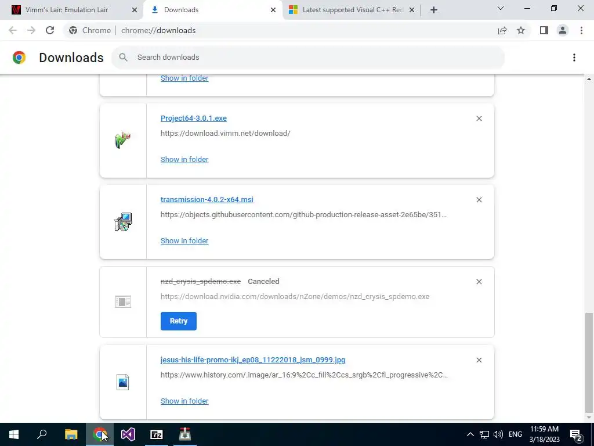Open a new tab with plus button

[434, 10]
